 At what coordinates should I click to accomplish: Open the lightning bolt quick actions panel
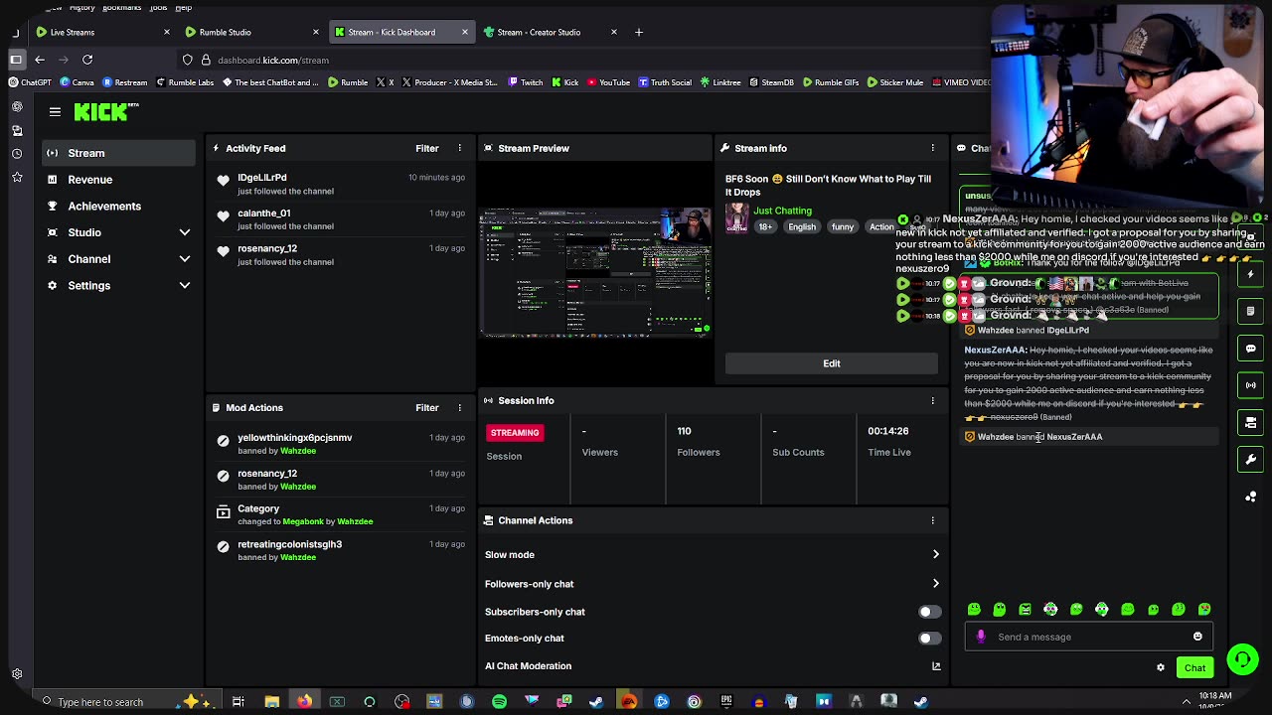click(1251, 274)
